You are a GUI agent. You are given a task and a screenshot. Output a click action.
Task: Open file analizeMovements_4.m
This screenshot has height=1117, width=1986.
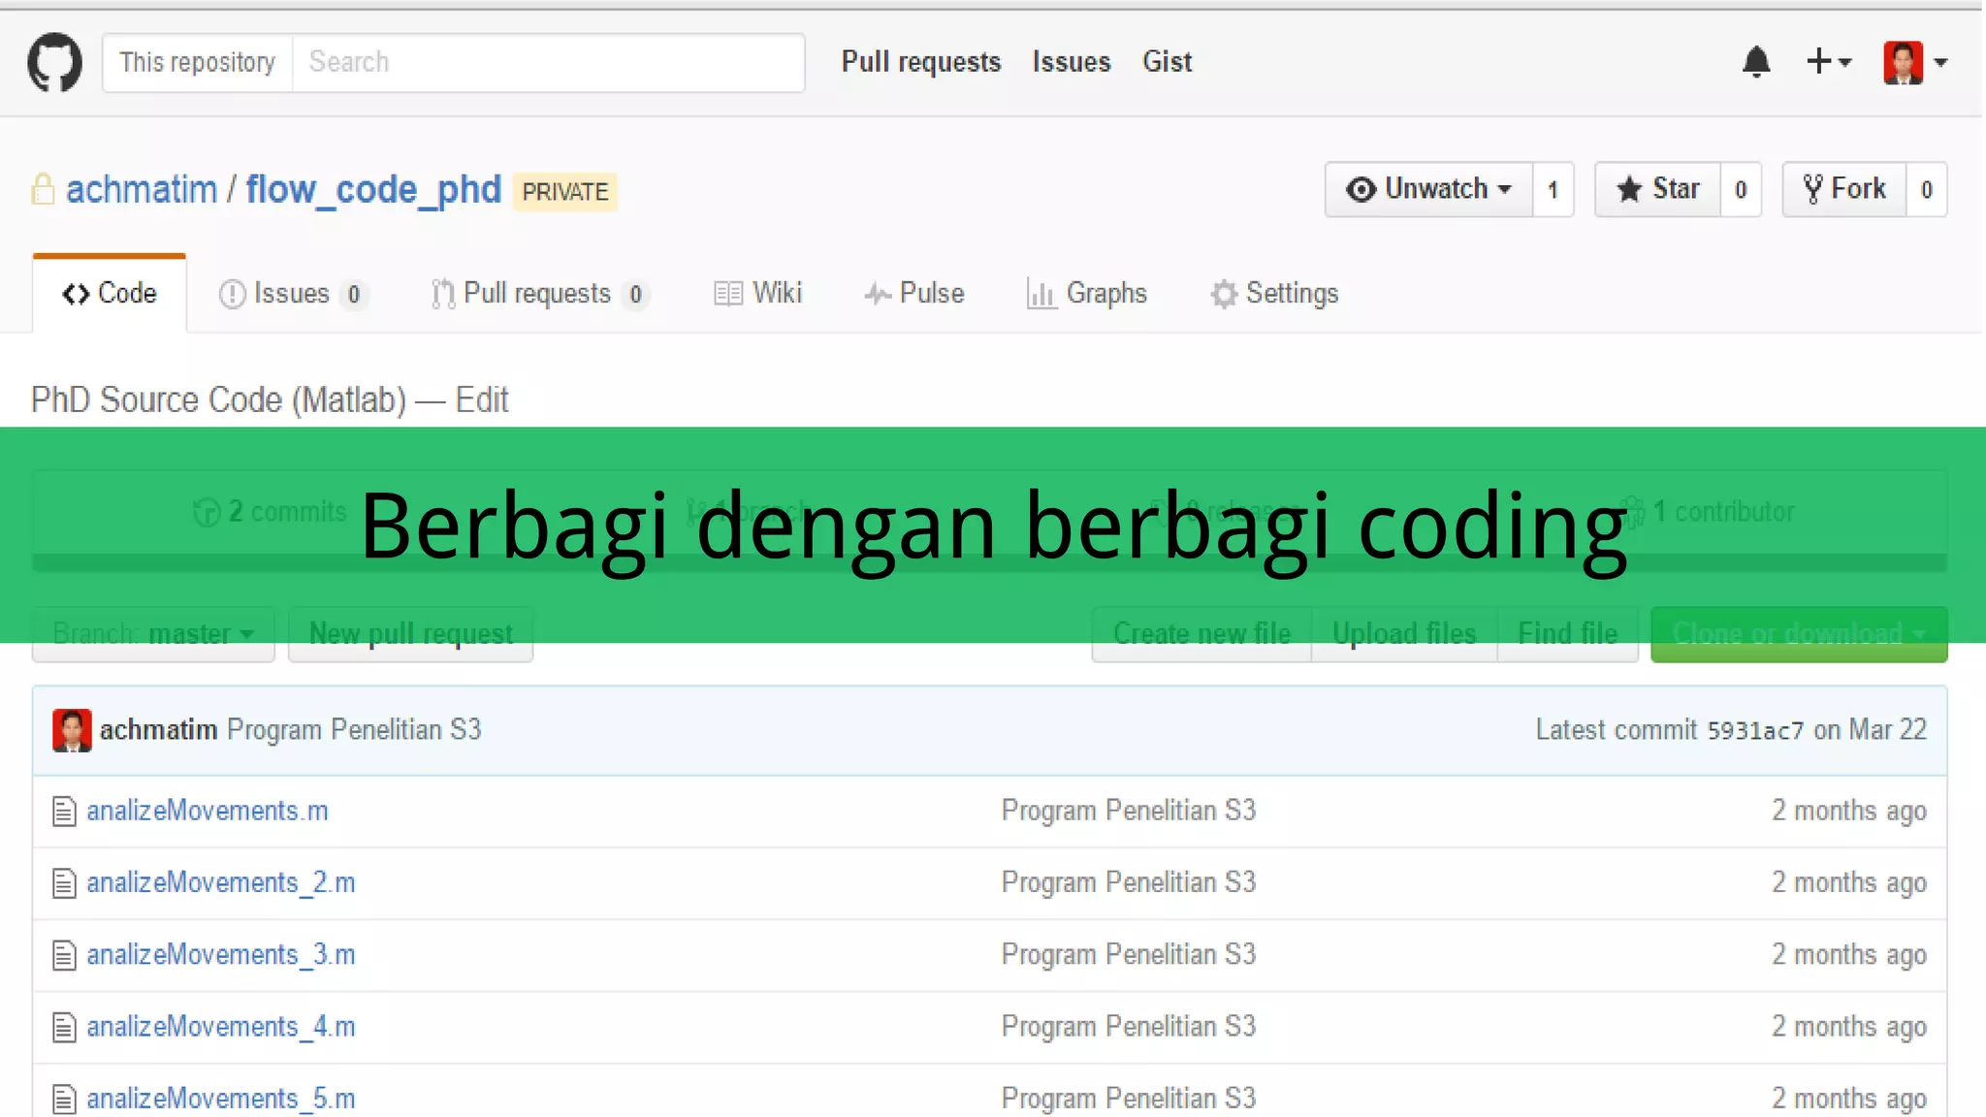click(x=221, y=1027)
